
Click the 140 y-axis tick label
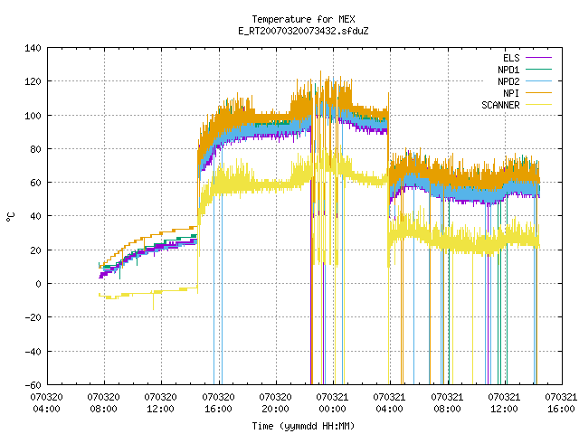click(x=33, y=48)
